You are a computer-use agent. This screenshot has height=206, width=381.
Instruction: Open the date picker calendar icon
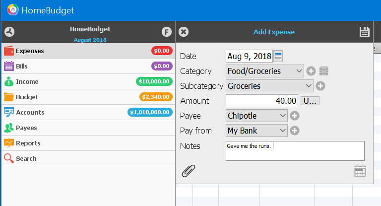click(278, 56)
